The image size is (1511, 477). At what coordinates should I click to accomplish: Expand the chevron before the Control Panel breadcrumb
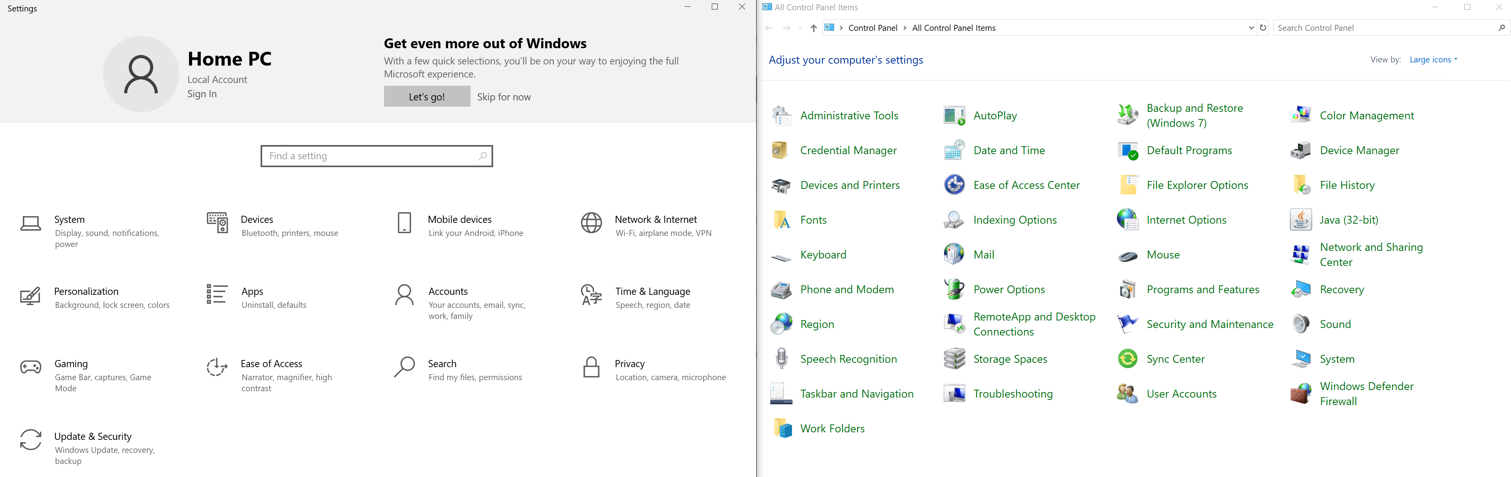[x=841, y=28]
